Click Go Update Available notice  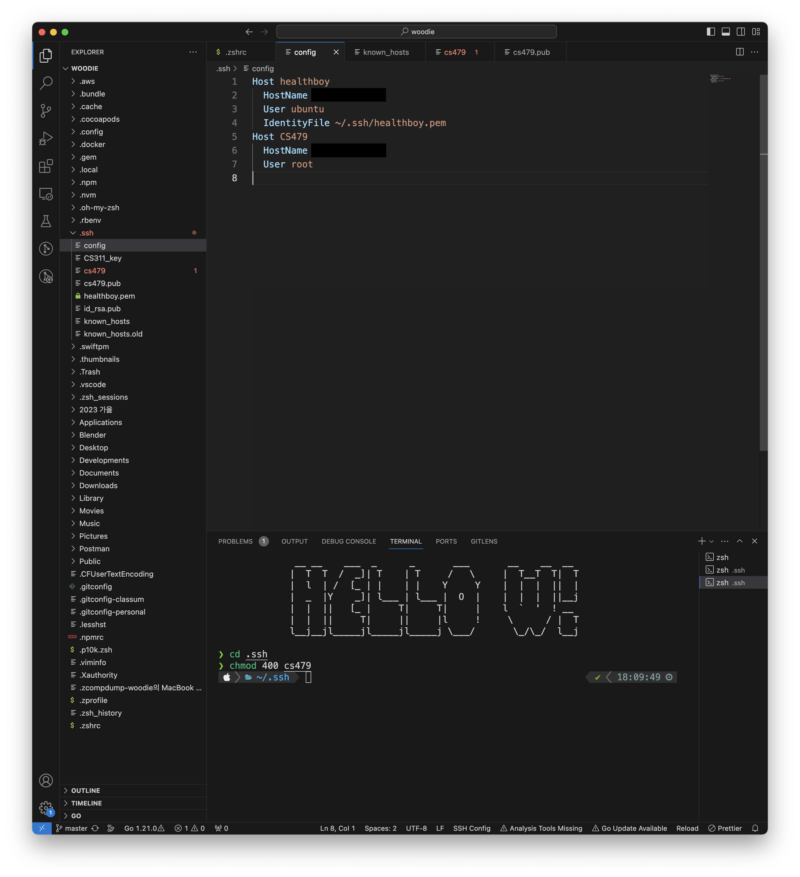point(629,828)
